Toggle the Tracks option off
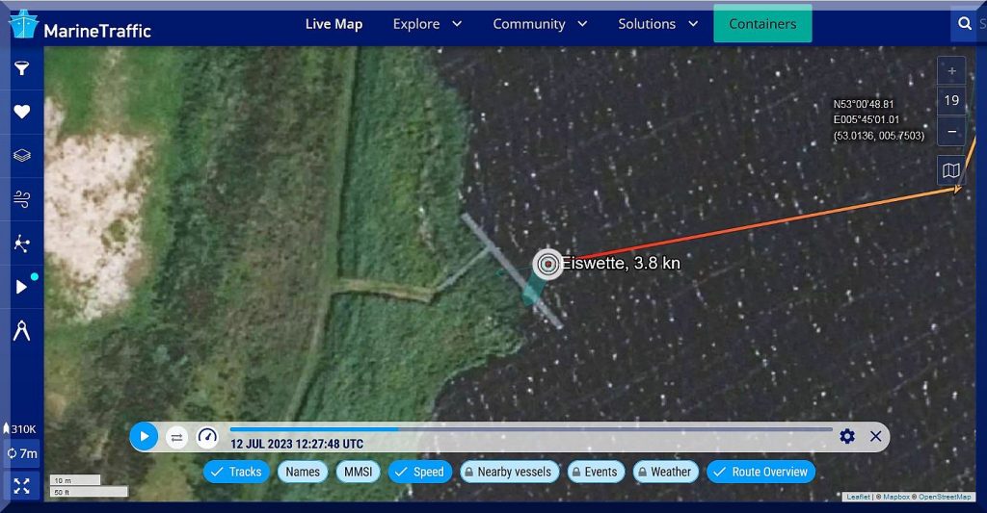Screen dimensions: 987x513 tap(235, 472)
